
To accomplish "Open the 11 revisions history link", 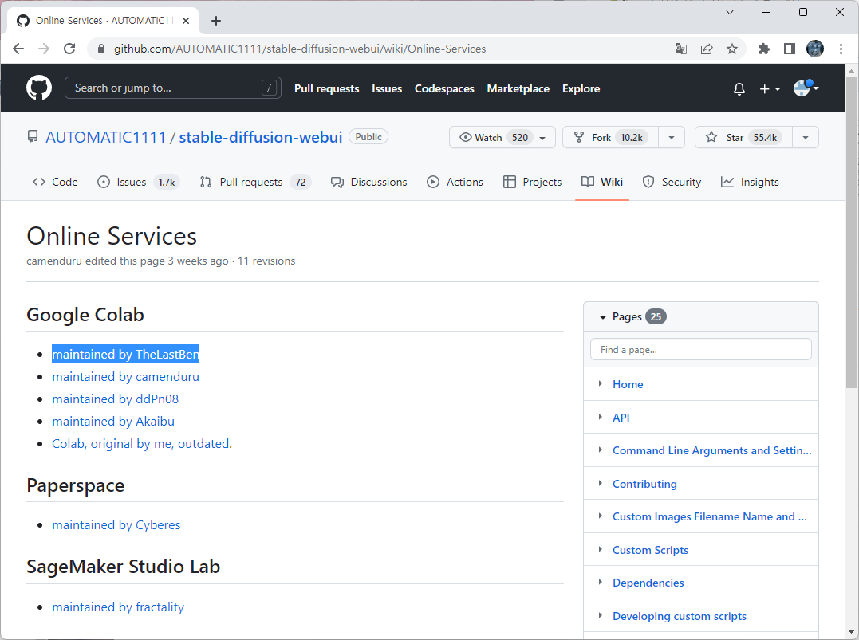I will click(x=266, y=261).
